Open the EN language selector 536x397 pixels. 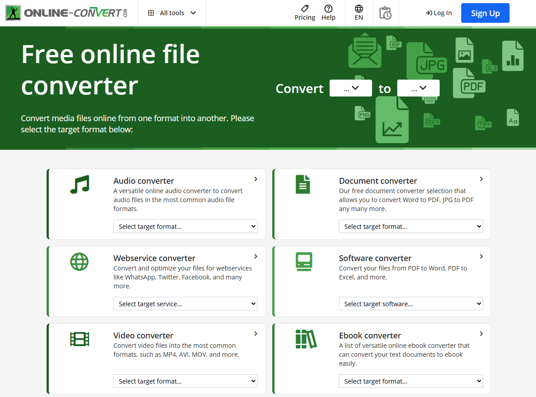click(358, 13)
